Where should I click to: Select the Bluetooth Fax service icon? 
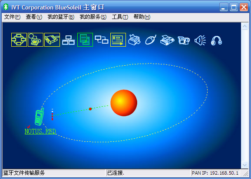[167, 40]
